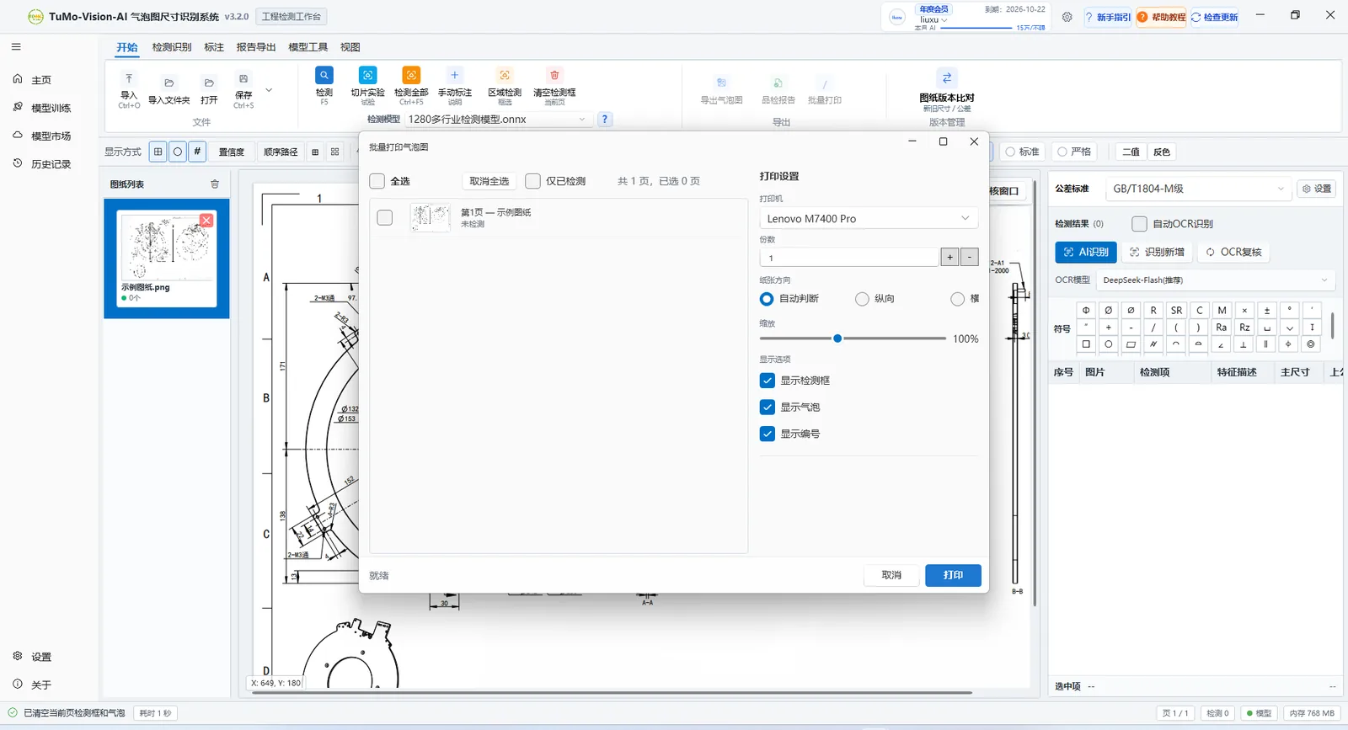Click the hamburger menu icon
This screenshot has height=730, width=1348.
[16, 47]
